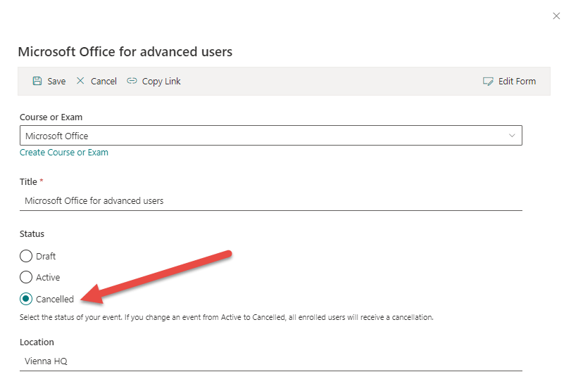Click the Cancelled option label
The image size is (571, 379).
[x=55, y=300]
